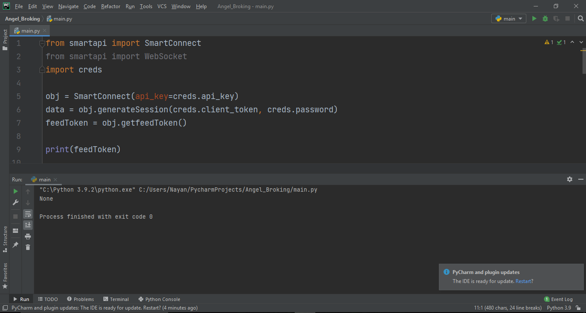The image size is (586, 313).
Task: Click Run with Coverage toolbar icon
Action: [556, 18]
